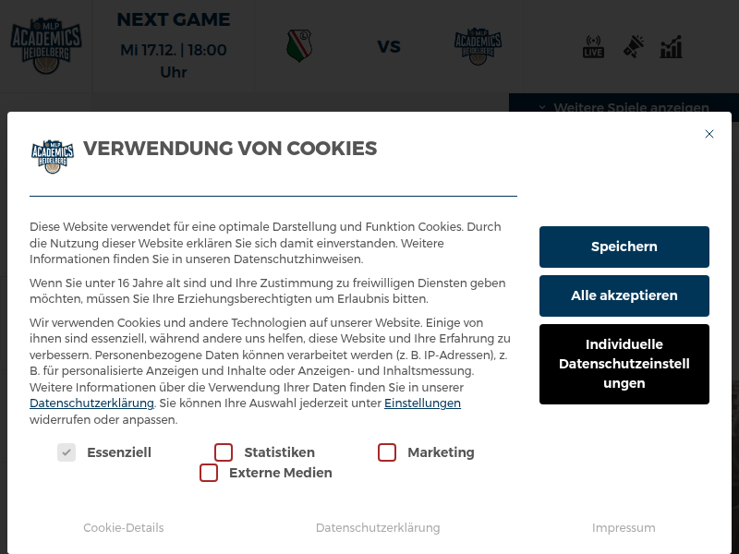Enable the Statistiken cookie checkbox
739x554 pixels.
pyautogui.click(x=224, y=452)
